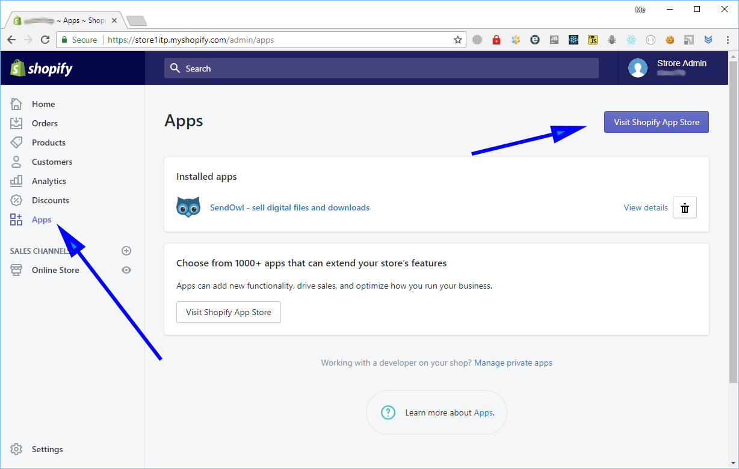Open the Products section

point(49,143)
